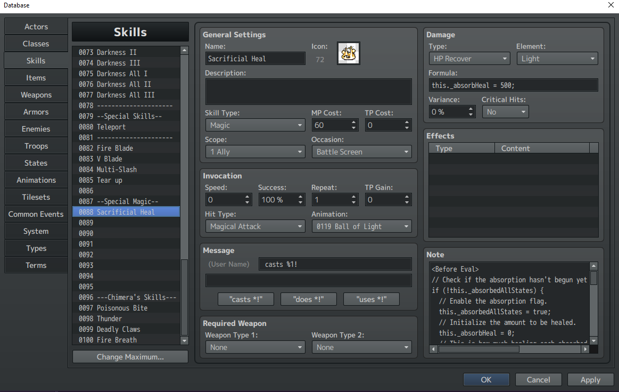Open the damage Type dropdown showing HP Recover
This screenshot has height=392, width=619.
click(469, 59)
